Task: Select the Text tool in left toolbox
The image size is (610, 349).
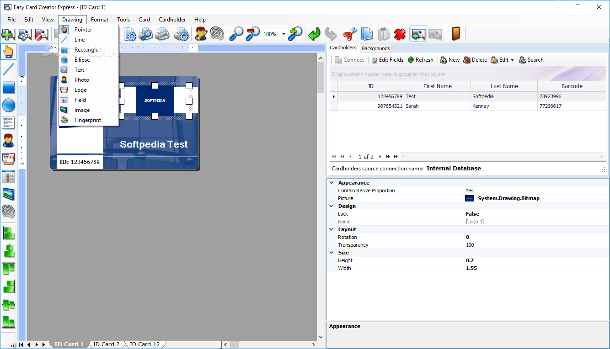Action: click(8, 123)
